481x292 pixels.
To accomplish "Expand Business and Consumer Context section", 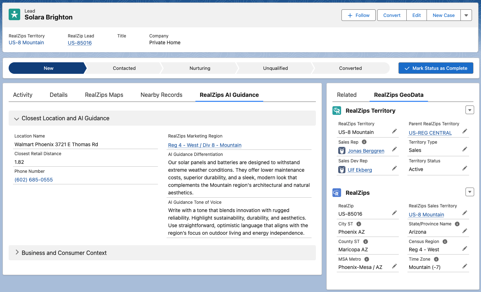I will pyautogui.click(x=162, y=253).
